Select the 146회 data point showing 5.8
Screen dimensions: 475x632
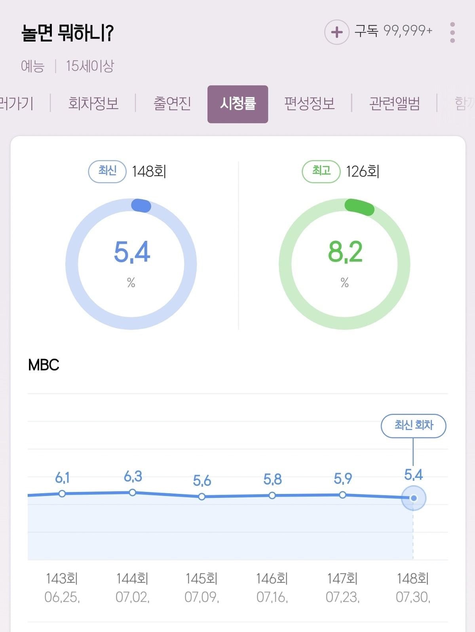pos(272,495)
